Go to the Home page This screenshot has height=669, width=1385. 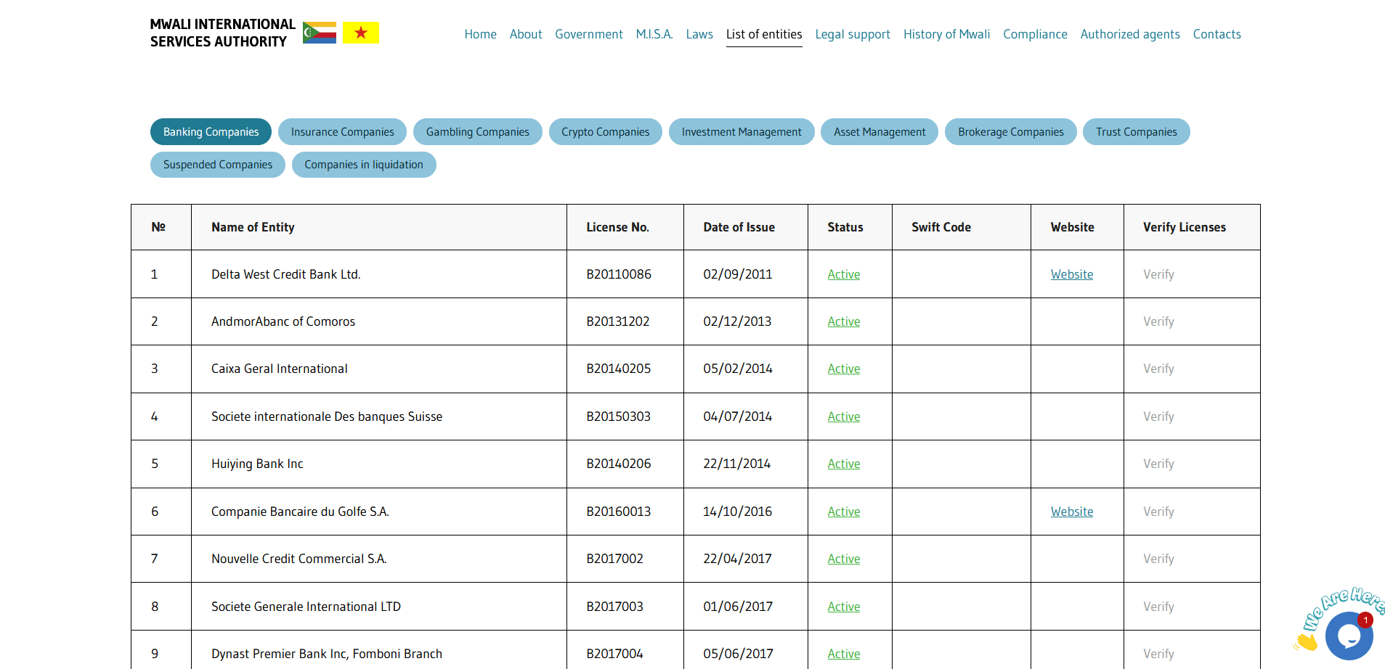click(x=480, y=34)
